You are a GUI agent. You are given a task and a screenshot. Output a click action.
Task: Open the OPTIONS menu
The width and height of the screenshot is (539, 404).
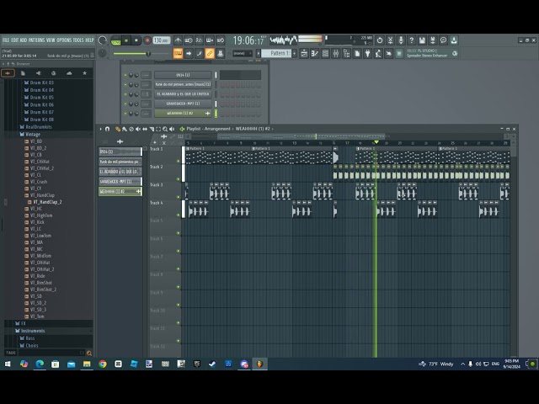pos(64,40)
